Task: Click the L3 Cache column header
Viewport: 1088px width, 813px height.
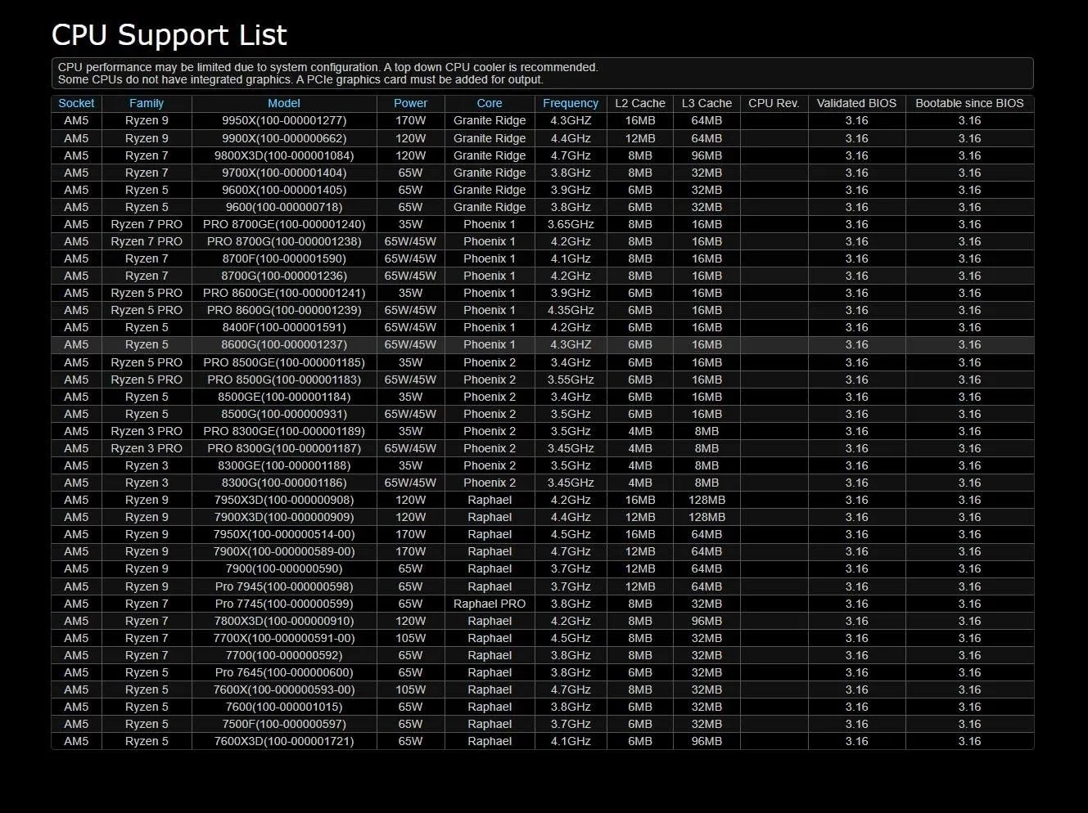Action: pyautogui.click(x=707, y=103)
